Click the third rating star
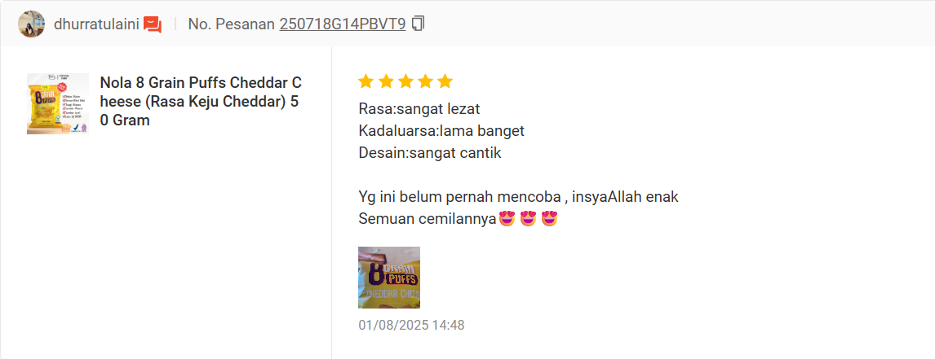The height and width of the screenshot is (359, 935). 405,81
